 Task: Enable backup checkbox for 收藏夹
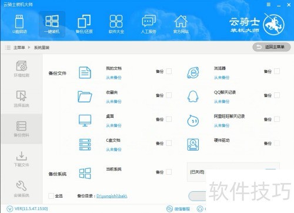click(169, 95)
